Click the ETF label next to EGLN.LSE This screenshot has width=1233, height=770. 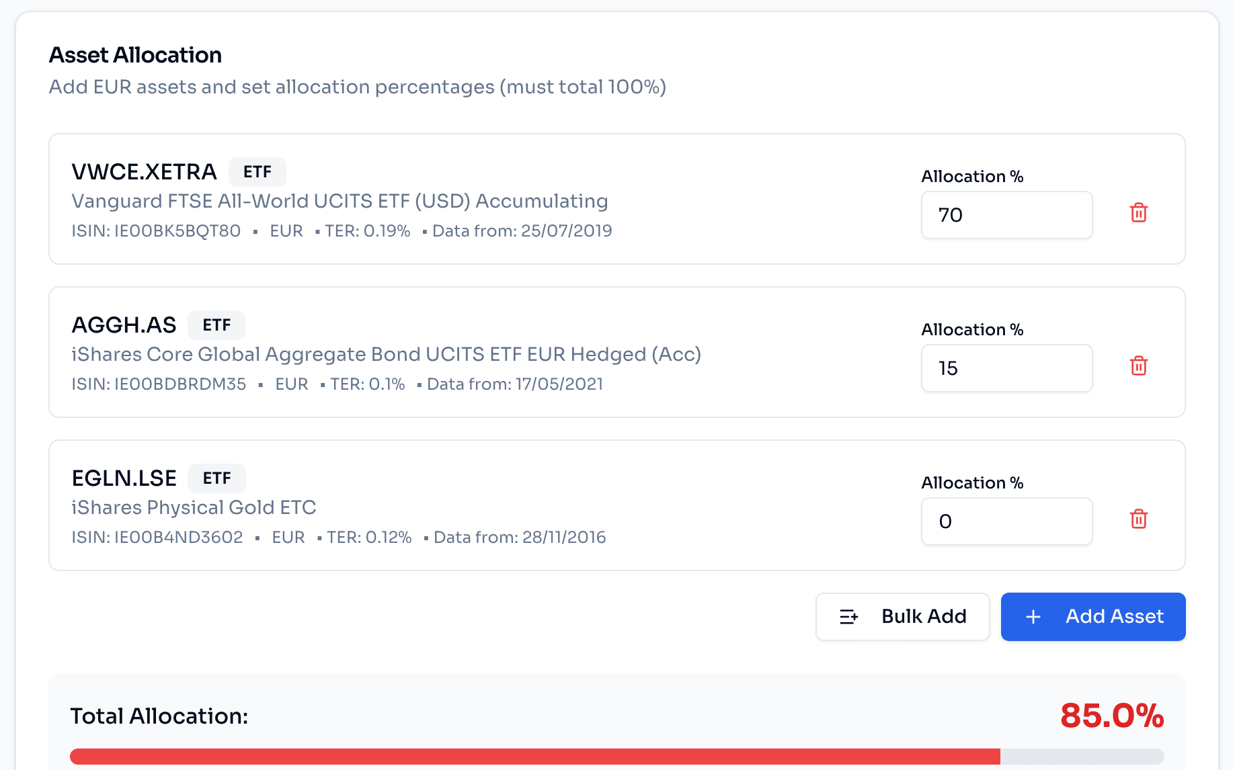pos(216,478)
